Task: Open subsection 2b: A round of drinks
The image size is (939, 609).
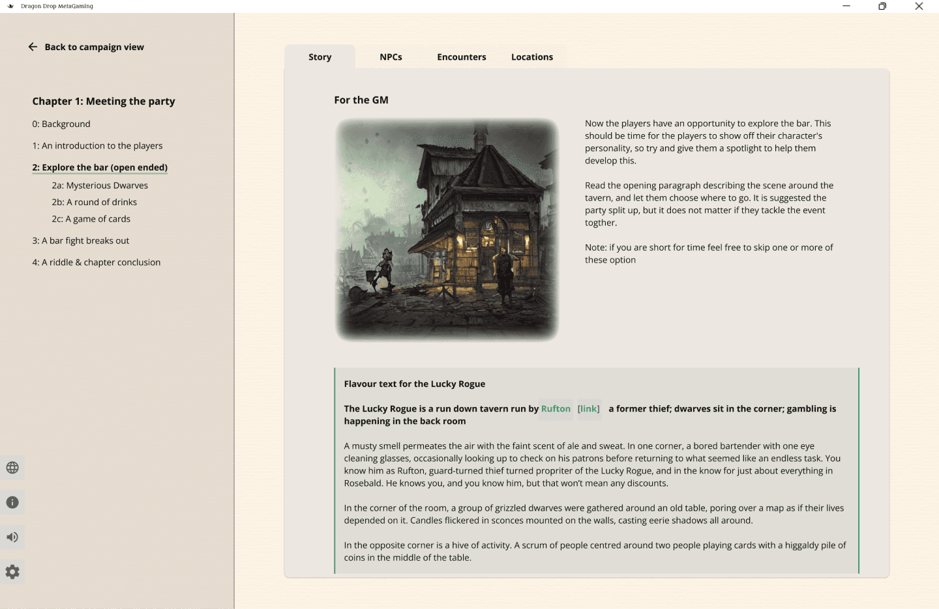Action: pos(95,203)
